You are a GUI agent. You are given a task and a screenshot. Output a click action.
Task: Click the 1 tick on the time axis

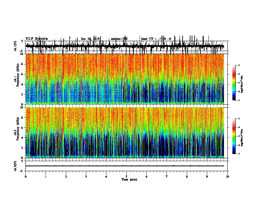tap(46, 177)
